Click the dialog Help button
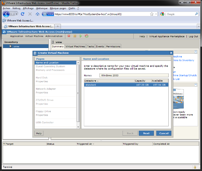 (39, 133)
